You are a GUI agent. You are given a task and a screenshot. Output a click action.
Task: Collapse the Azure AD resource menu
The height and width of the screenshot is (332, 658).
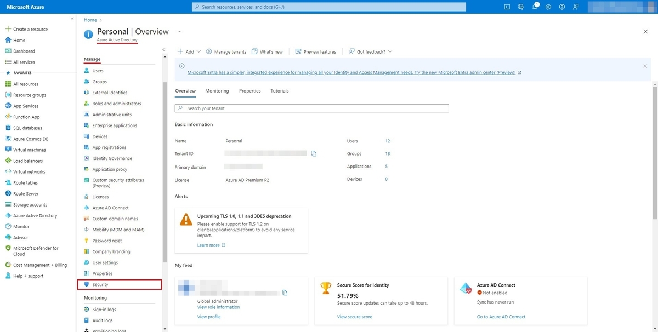tap(164, 50)
